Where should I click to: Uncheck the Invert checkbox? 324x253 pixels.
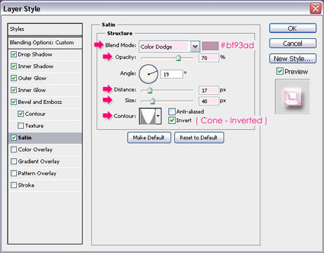coord(172,120)
